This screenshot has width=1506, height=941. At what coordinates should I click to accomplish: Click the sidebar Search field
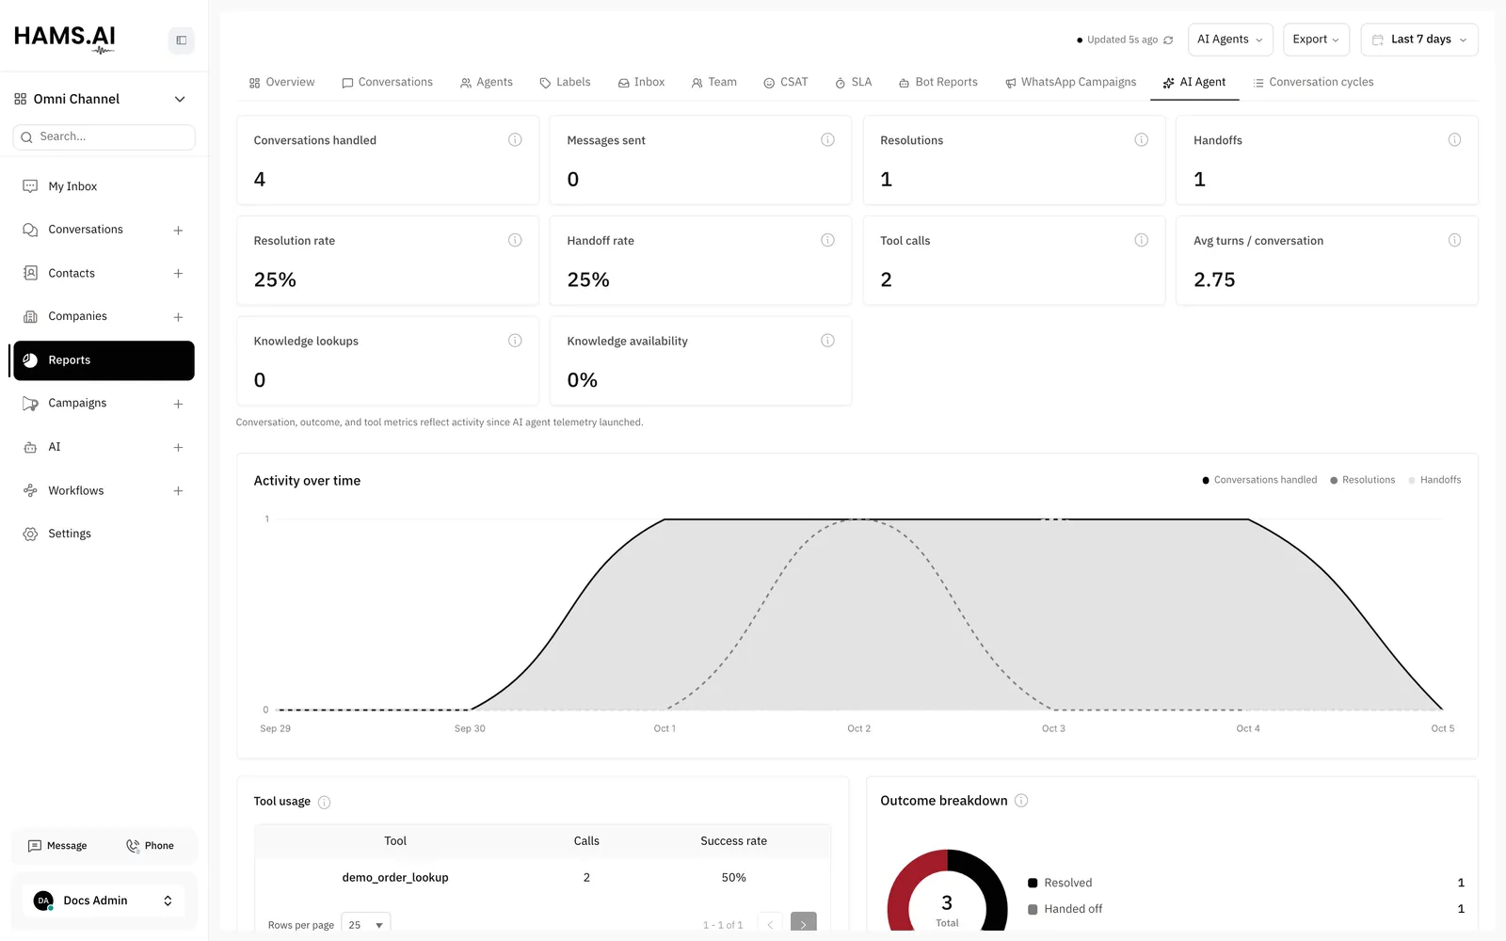click(x=104, y=137)
